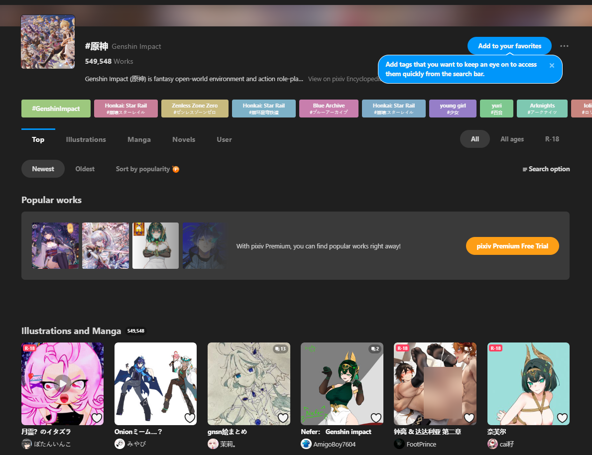Start pixiv Premium Free Trial
Image resolution: width=592 pixels, height=455 pixels.
(x=512, y=246)
